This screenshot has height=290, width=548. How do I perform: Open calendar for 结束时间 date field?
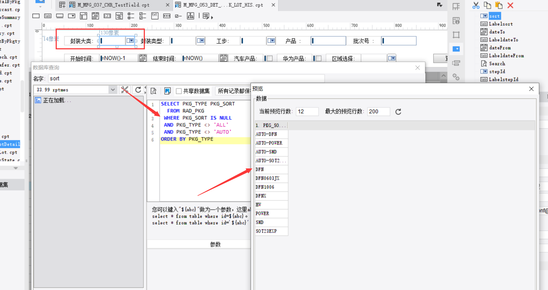tap(223, 58)
